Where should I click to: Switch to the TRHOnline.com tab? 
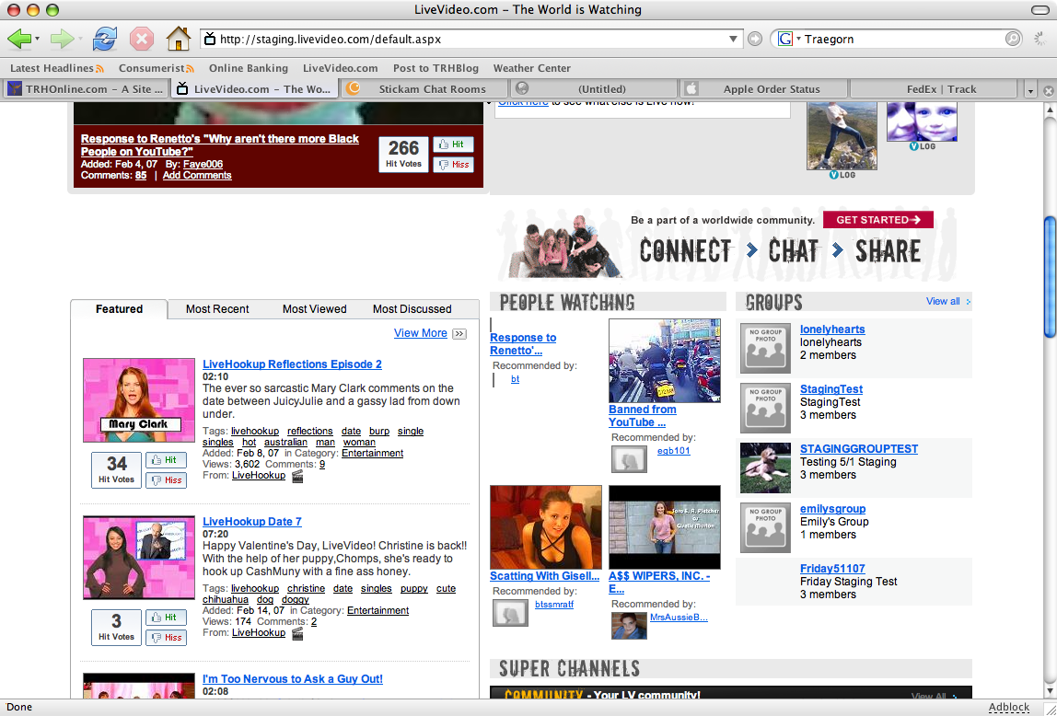(86, 89)
